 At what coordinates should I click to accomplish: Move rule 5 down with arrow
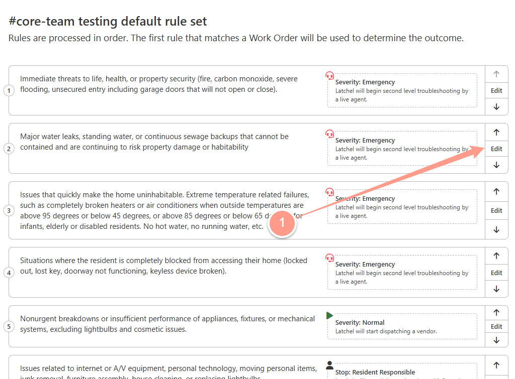tap(496, 340)
